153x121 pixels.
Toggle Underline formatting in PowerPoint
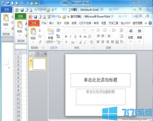[75, 36]
